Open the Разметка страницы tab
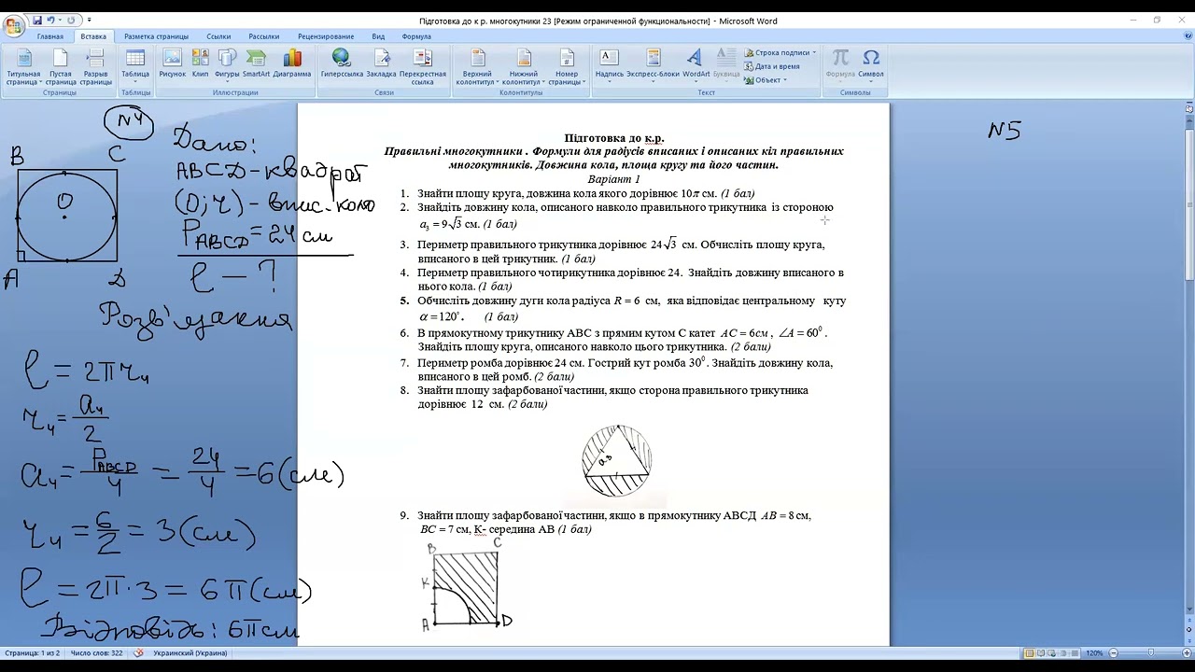Screen dimensions: 1195x672 click(x=156, y=36)
